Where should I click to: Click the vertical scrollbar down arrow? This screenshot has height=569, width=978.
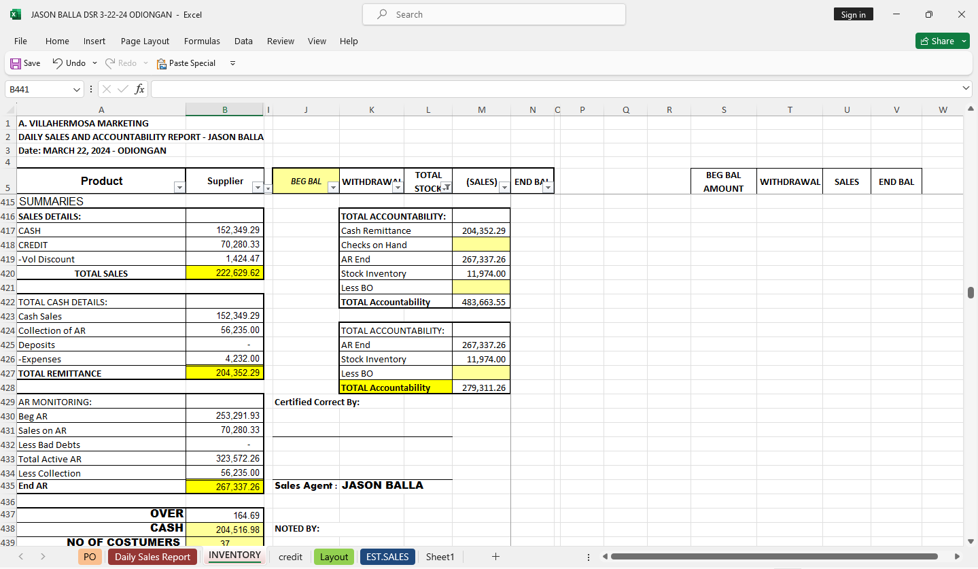coord(971,541)
